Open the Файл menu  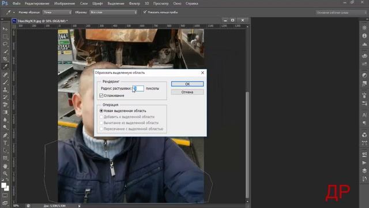tap(16, 3)
